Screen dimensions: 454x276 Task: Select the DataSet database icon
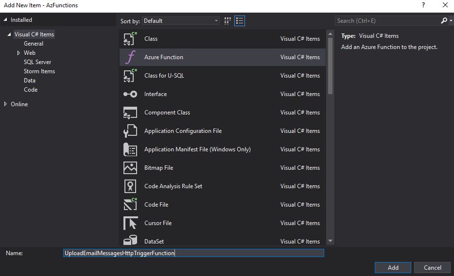(130, 240)
